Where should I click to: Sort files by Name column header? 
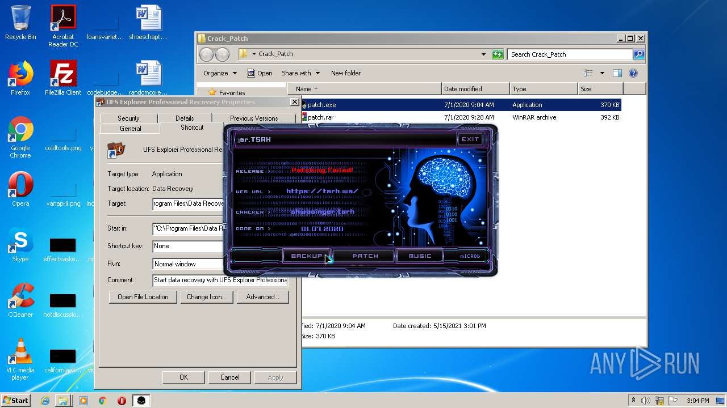coord(364,89)
